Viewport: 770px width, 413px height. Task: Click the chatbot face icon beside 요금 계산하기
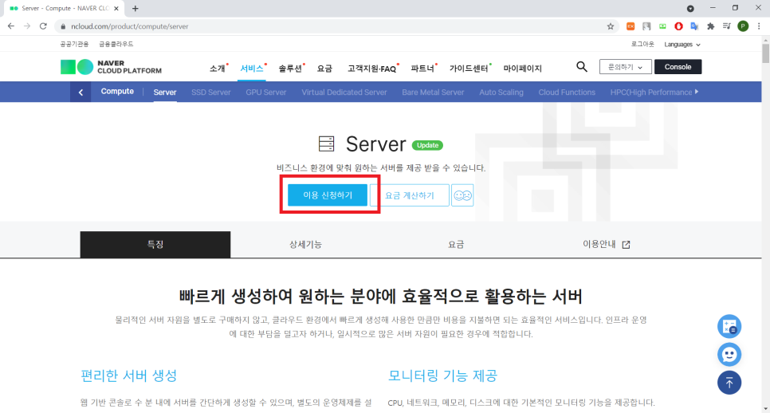tap(462, 195)
